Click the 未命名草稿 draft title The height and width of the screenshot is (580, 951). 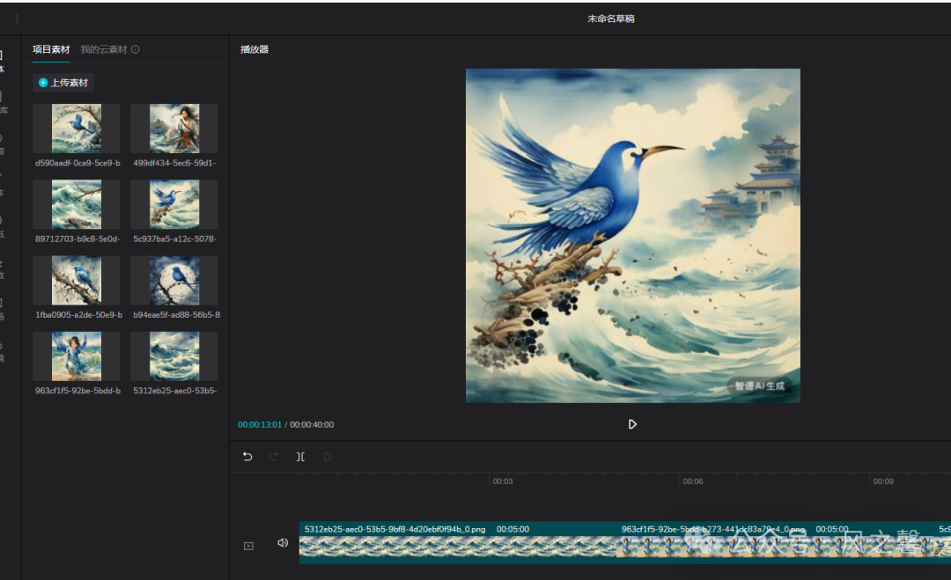pos(611,18)
